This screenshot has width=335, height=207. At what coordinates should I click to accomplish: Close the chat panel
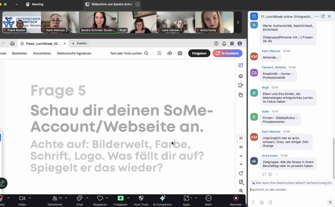click(x=329, y=16)
